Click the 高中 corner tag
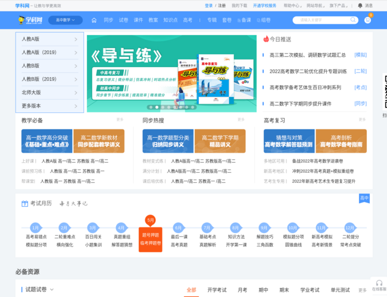 pyautogui.click(x=364, y=198)
